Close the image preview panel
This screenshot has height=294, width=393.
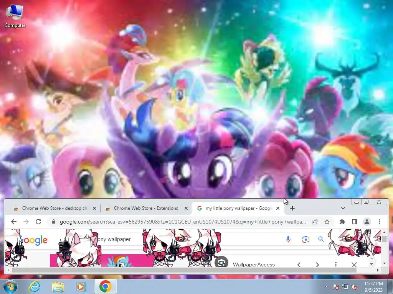354,265
